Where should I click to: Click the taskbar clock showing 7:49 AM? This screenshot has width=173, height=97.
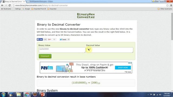pyautogui.click(x=167, y=95)
